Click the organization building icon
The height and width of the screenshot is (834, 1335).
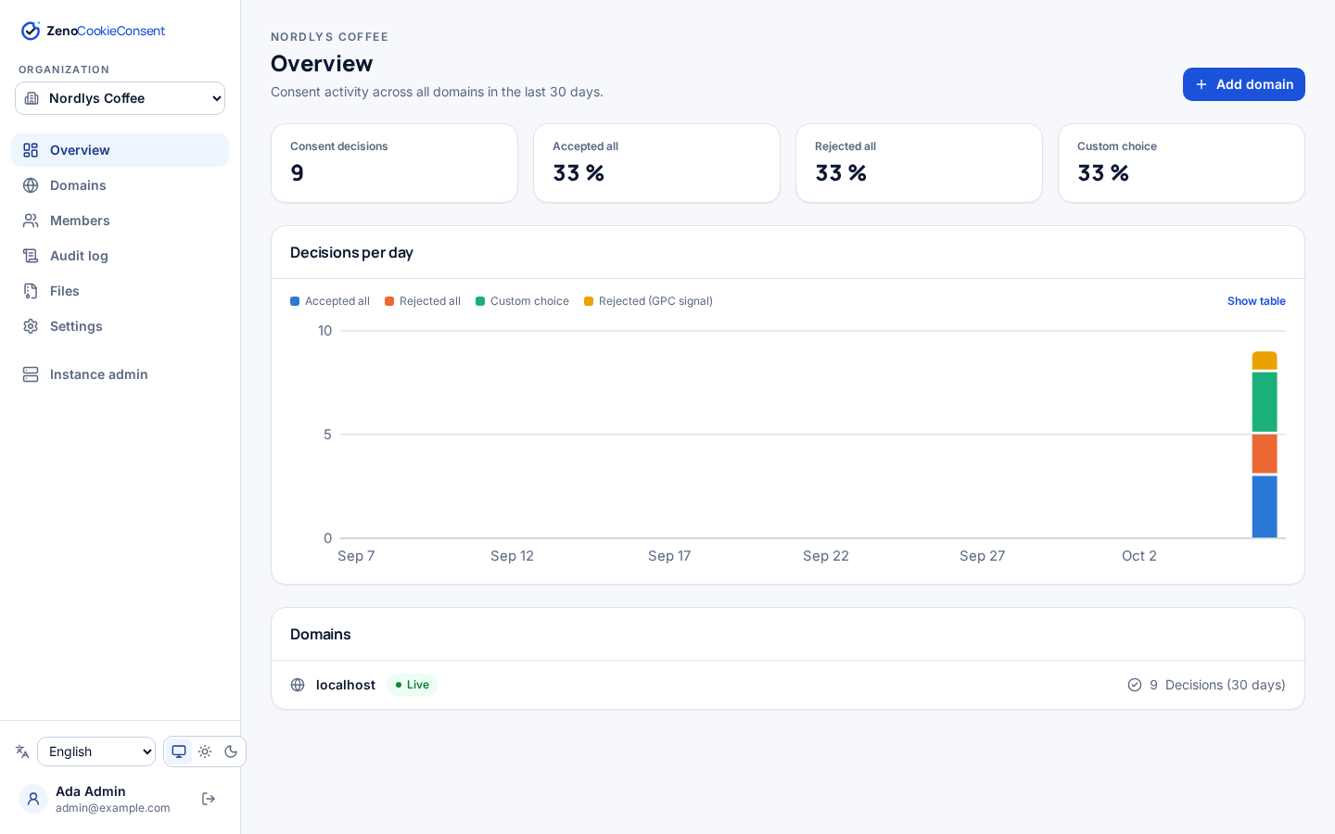click(32, 98)
